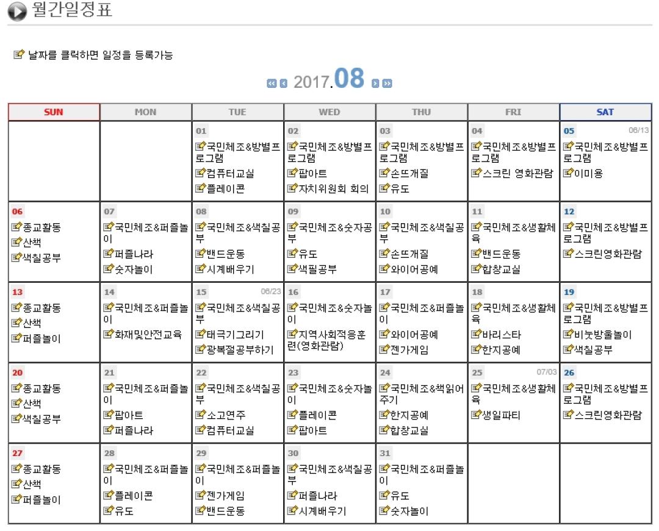The image size is (659, 531).
Task: Click the SAT column header
Action: tap(606, 112)
